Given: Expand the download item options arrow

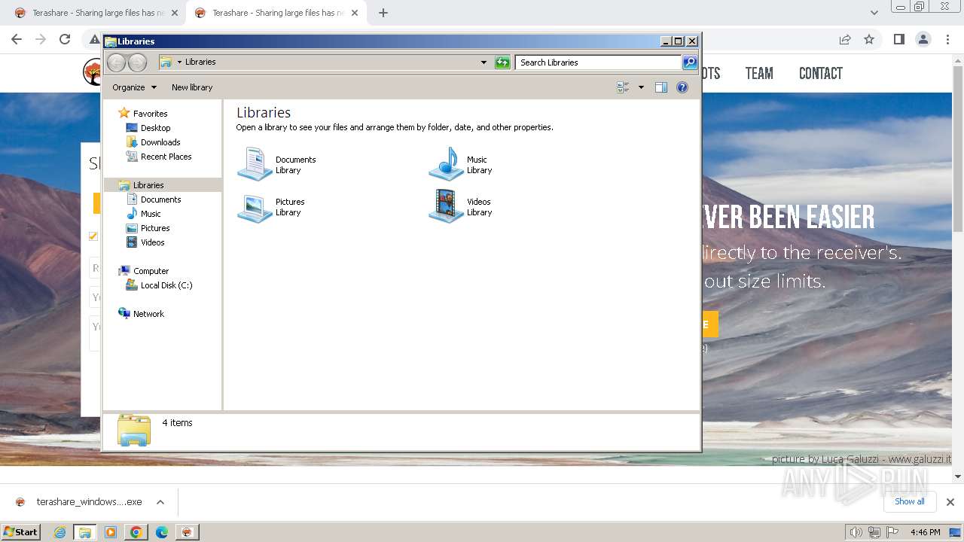Looking at the screenshot, I should click(x=160, y=502).
